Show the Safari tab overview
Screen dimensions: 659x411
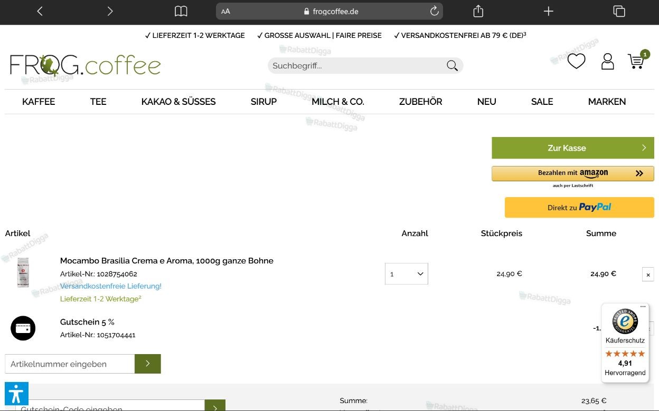click(x=619, y=11)
